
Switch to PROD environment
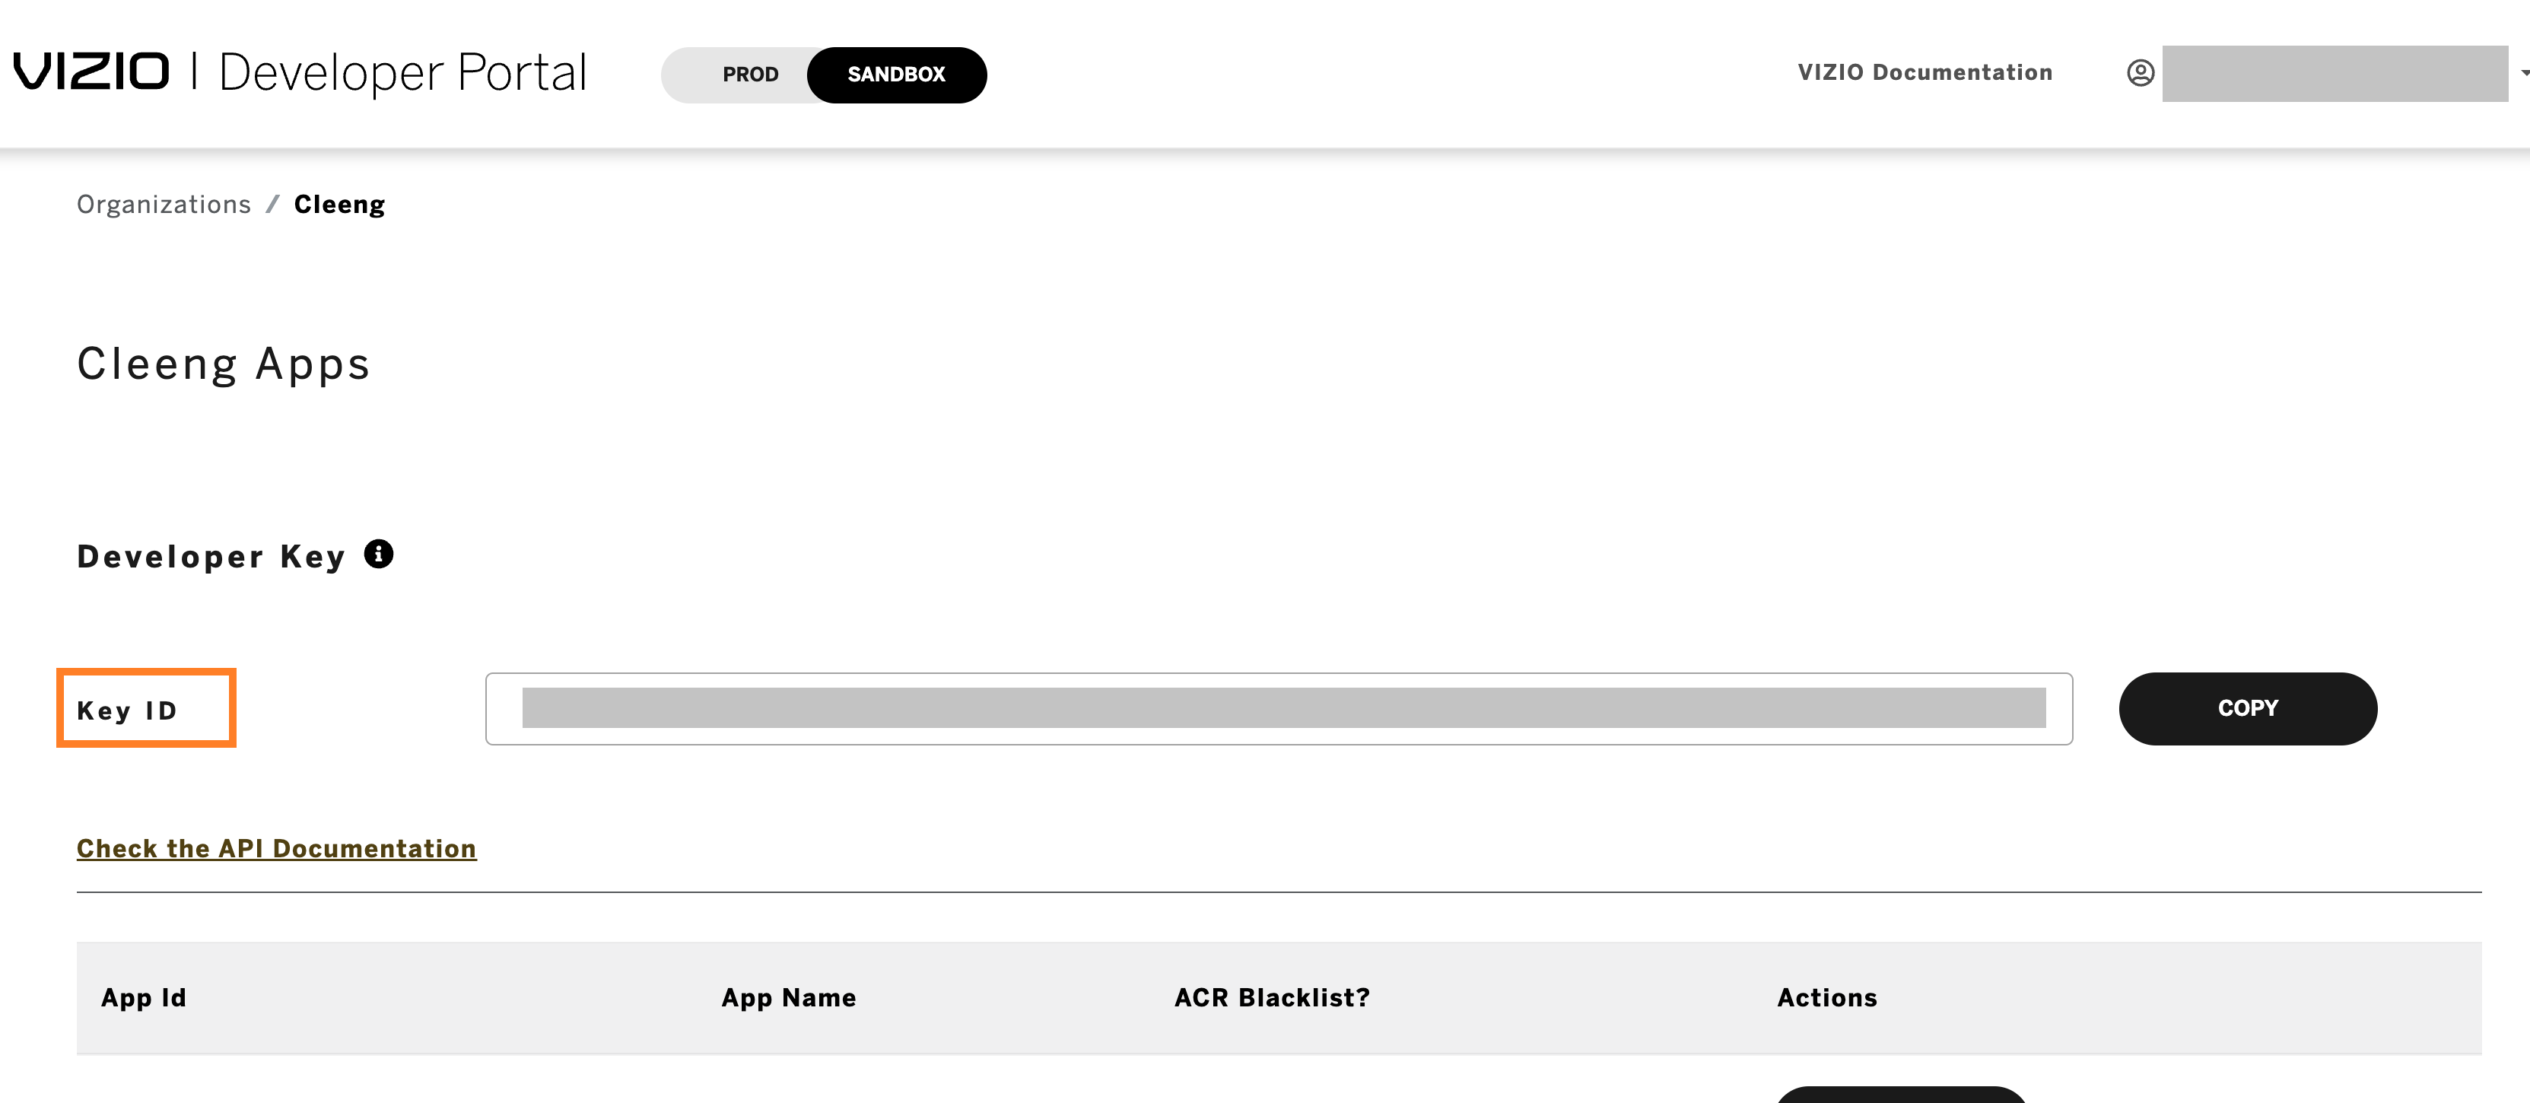click(x=747, y=72)
